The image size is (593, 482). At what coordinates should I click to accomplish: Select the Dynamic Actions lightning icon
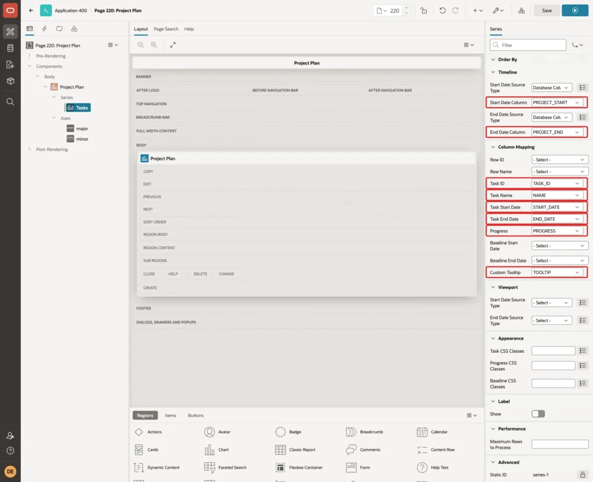(44, 29)
